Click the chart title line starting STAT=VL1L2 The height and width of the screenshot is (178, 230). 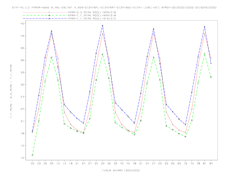click(114, 8)
